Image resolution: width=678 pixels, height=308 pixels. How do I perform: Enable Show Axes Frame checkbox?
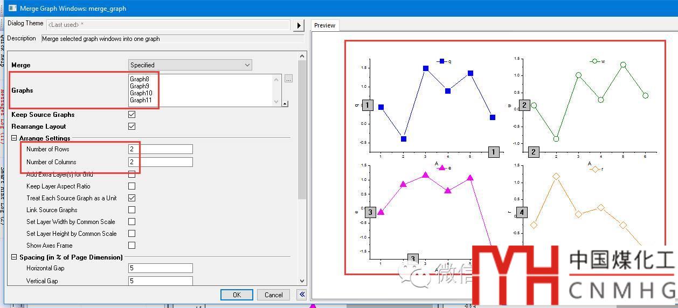tap(132, 245)
